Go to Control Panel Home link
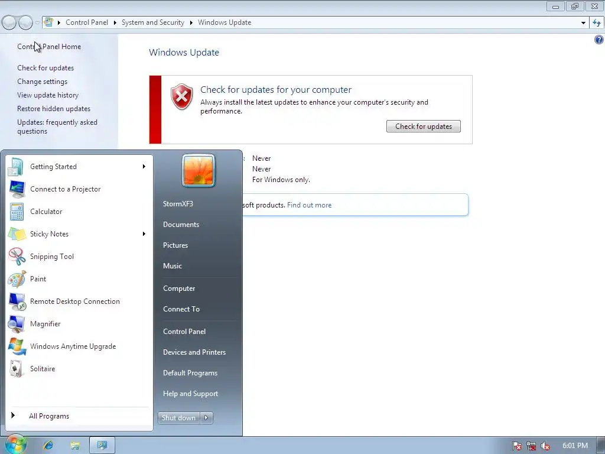 49,46
